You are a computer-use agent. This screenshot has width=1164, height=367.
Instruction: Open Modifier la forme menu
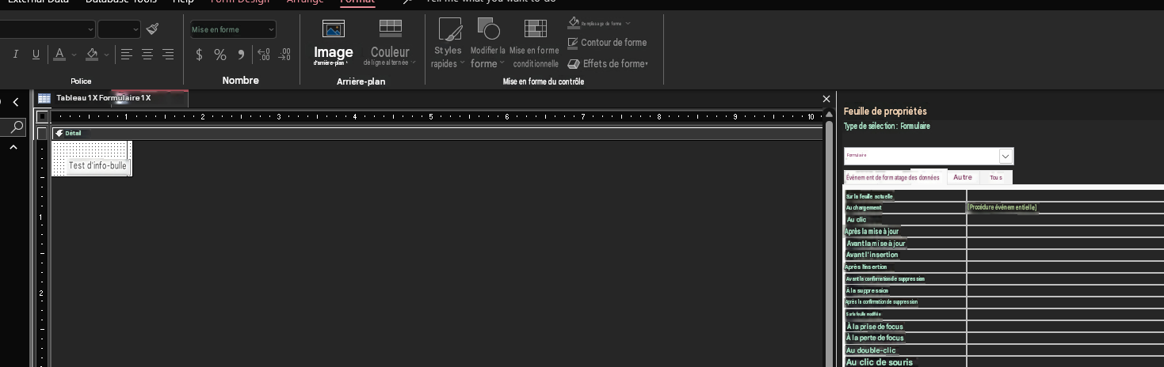(x=487, y=44)
